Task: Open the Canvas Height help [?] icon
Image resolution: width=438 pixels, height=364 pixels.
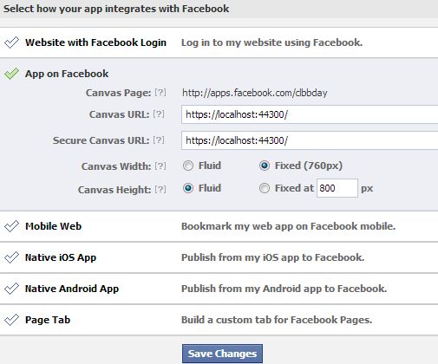Action: point(160,190)
